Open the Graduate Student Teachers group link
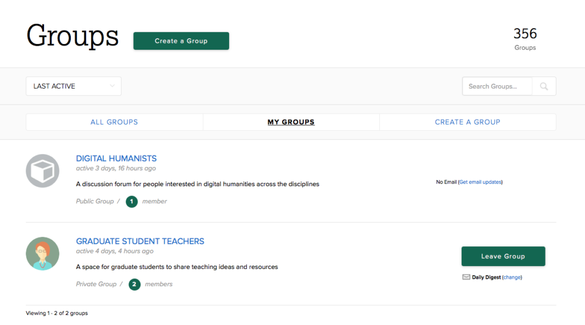 [x=140, y=241]
